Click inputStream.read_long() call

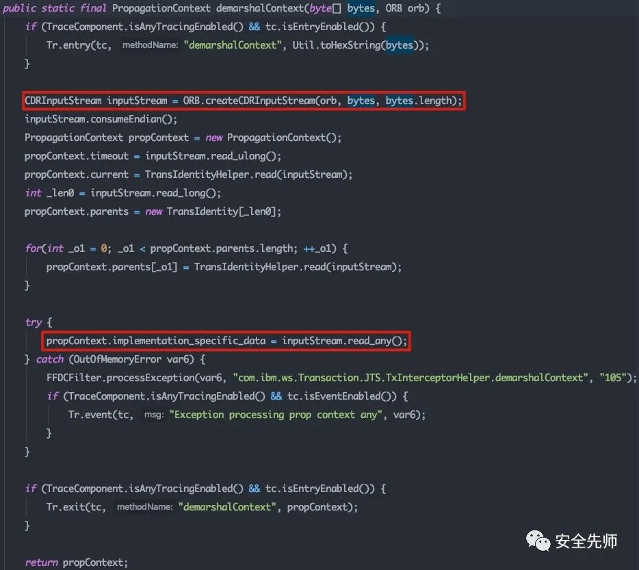[153, 193]
